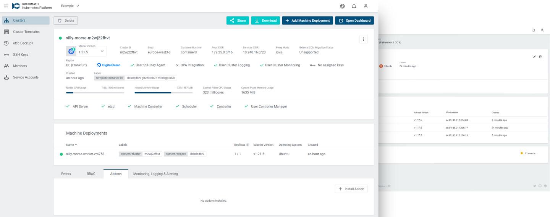Click the etcd Backups history icon
The width and height of the screenshot is (550, 217).
[x=6, y=43]
